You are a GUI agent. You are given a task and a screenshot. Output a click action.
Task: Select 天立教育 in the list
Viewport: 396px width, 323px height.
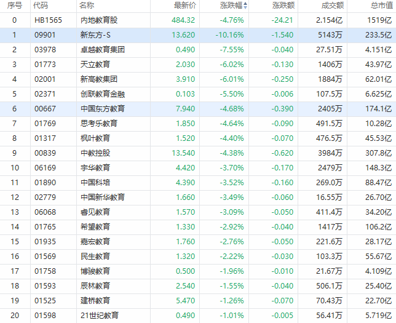(95, 65)
